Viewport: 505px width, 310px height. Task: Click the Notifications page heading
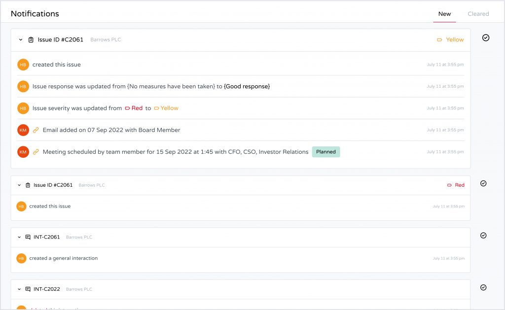coord(35,14)
